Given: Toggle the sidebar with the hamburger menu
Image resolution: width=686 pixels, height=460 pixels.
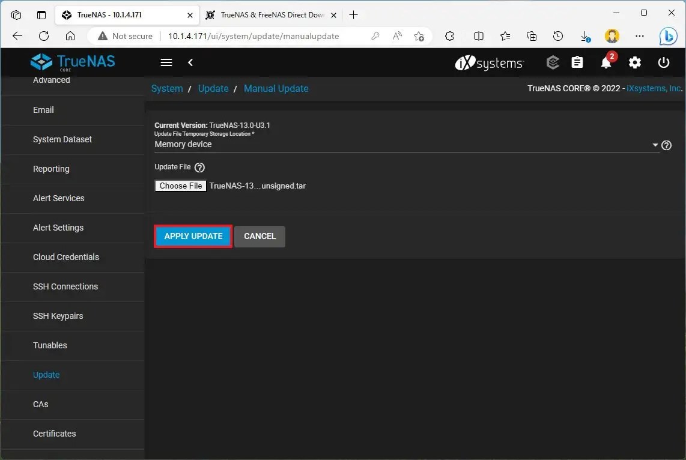Looking at the screenshot, I should [x=166, y=62].
